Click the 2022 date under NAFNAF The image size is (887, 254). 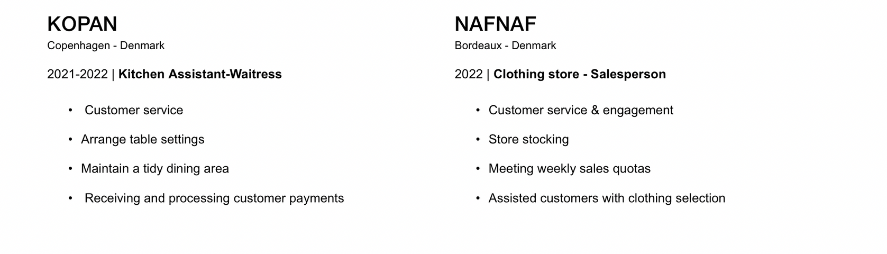point(469,74)
